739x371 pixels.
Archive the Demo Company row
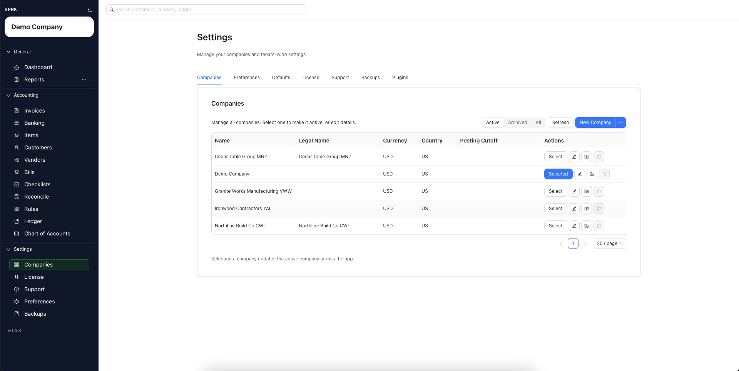[x=592, y=174]
